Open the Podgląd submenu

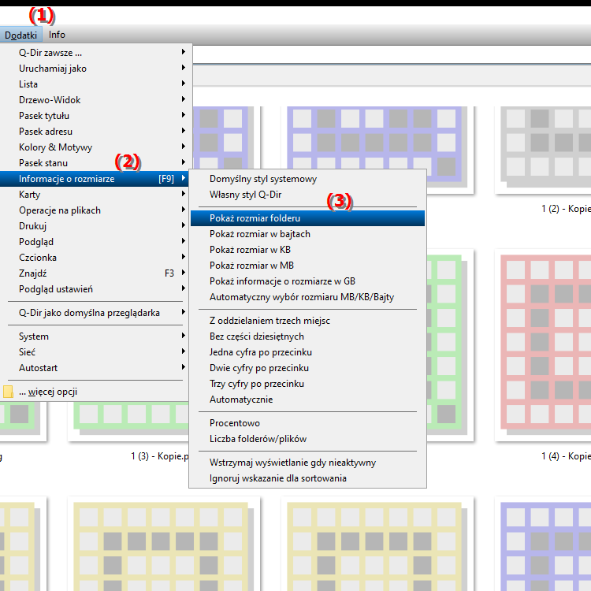[96, 242]
